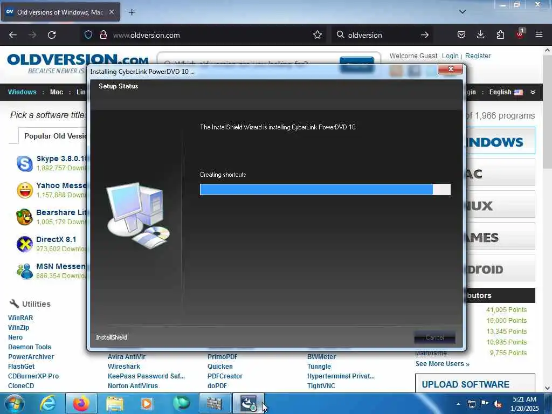
Task: Open the English language selector
Action: pyautogui.click(x=506, y=92)
